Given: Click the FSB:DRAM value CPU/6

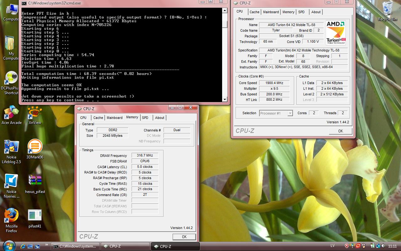Looking at the screenshot, I should [145, 161].
